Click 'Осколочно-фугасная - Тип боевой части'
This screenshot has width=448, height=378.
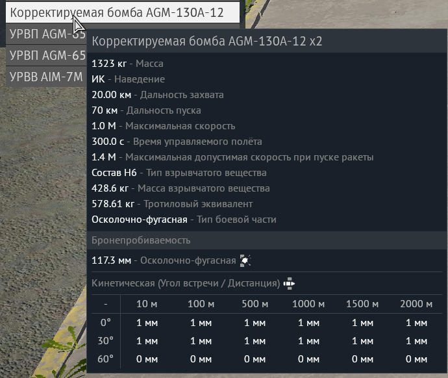[184, 220]
